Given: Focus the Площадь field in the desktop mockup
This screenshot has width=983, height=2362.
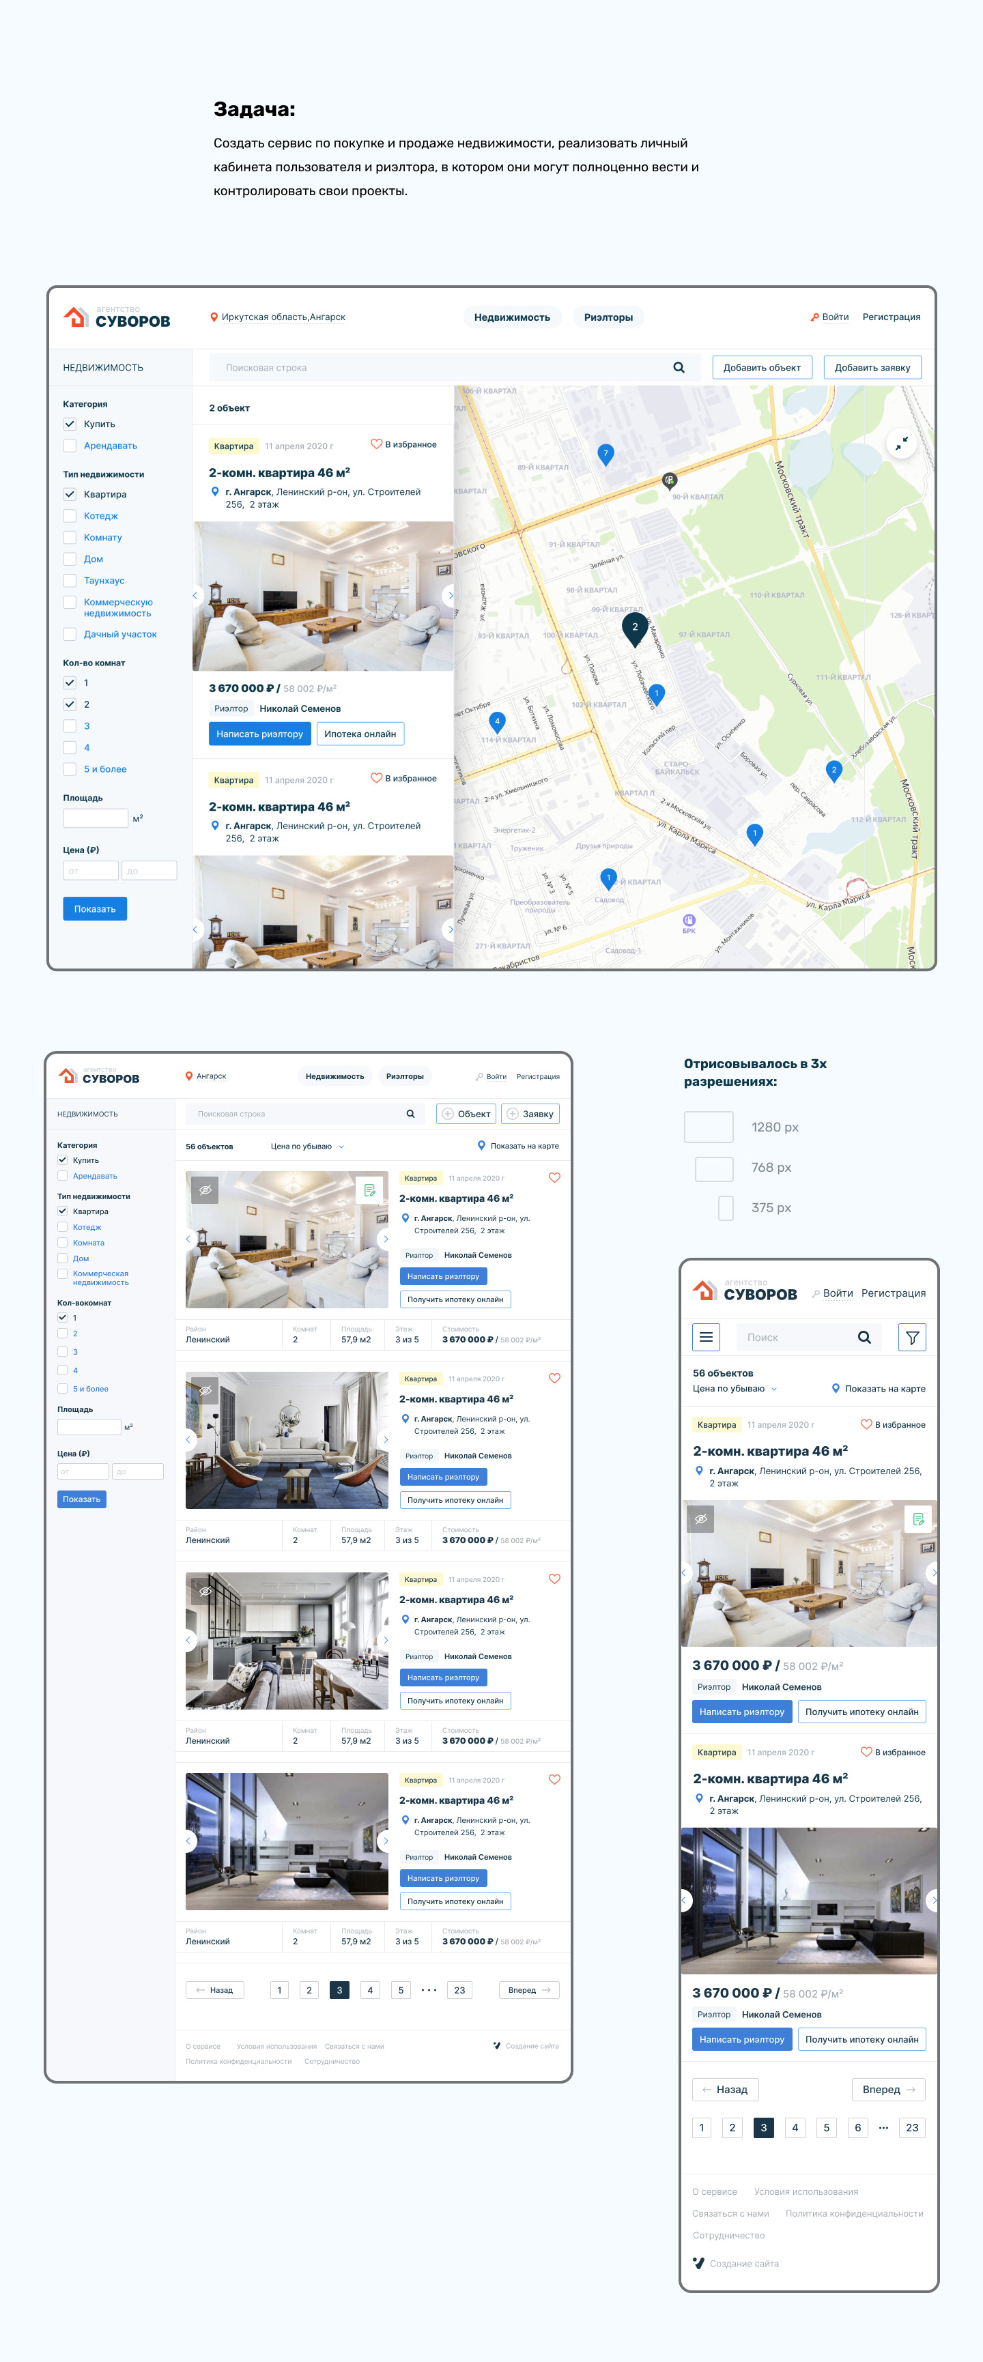Looking at the screenshot, I should click(x=96, y=818).
